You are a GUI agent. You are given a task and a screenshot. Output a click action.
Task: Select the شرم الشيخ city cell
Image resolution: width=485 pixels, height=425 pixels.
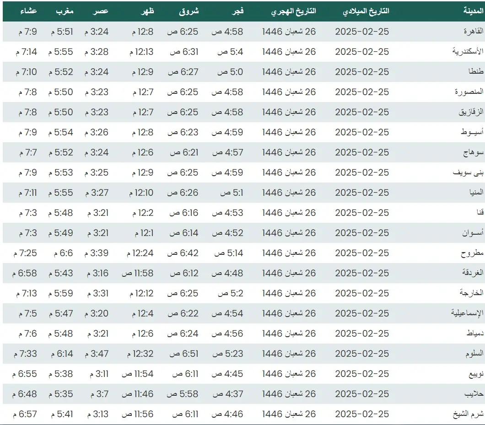pyautogui.click(x=468, y=414)
